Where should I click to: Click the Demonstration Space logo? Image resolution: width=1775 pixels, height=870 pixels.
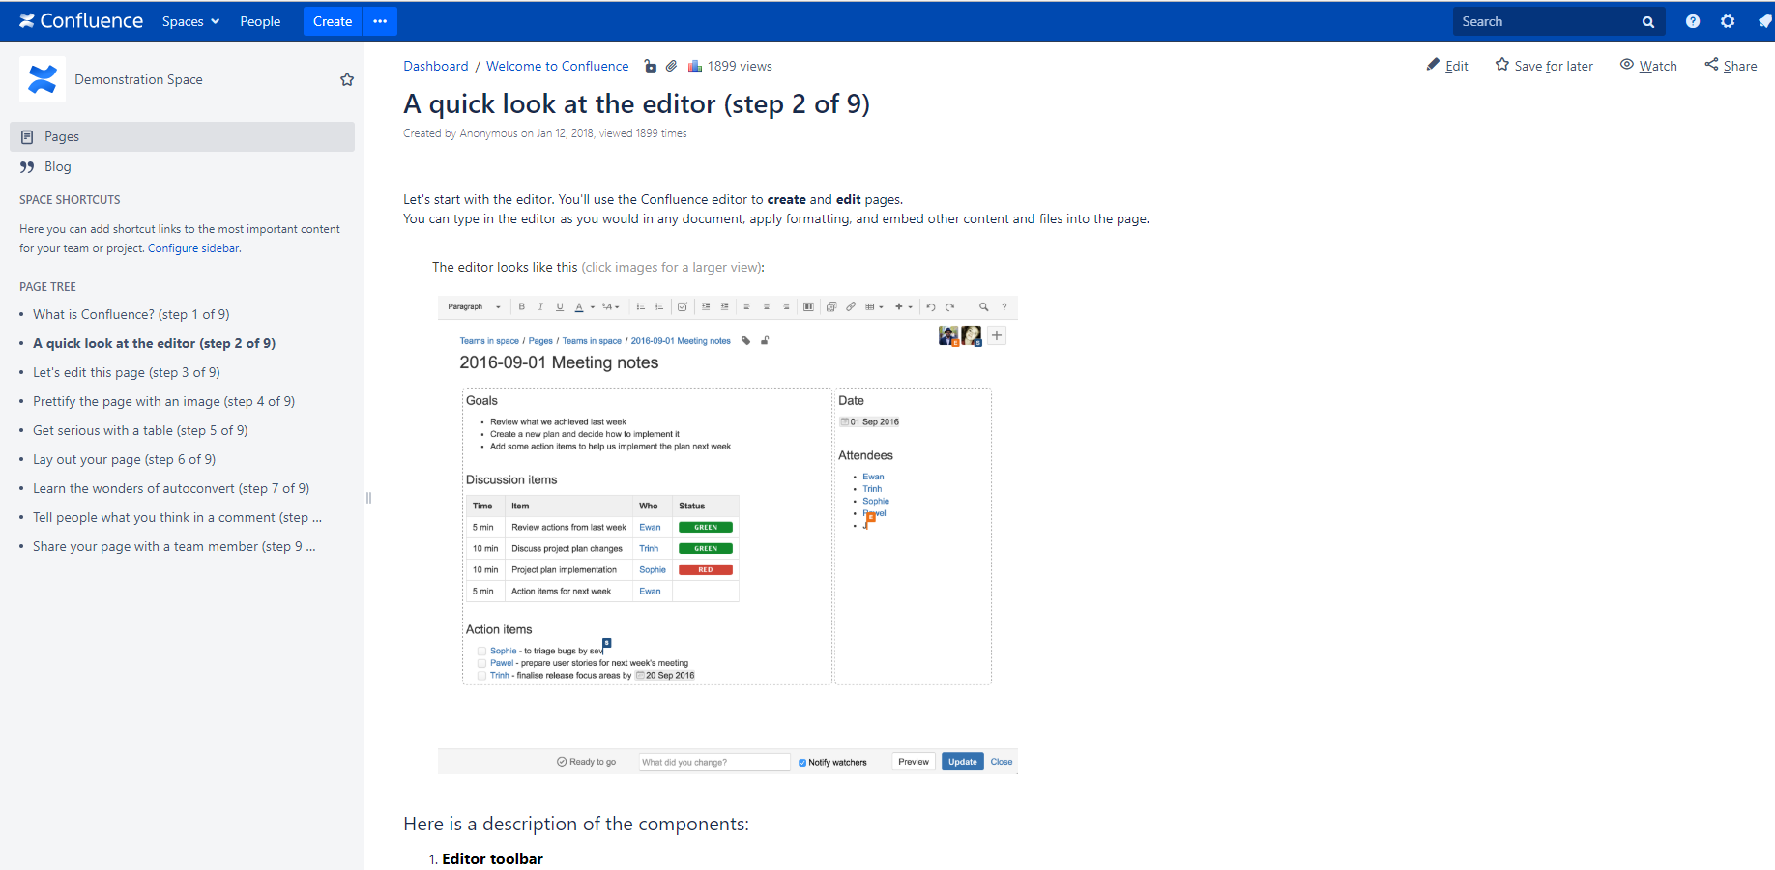click(43, 79)
